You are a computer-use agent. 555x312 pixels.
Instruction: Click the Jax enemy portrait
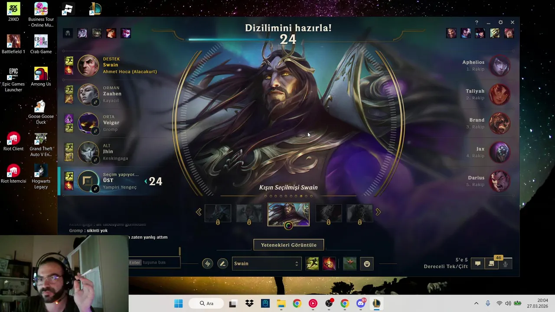click(x=499, y=152)
